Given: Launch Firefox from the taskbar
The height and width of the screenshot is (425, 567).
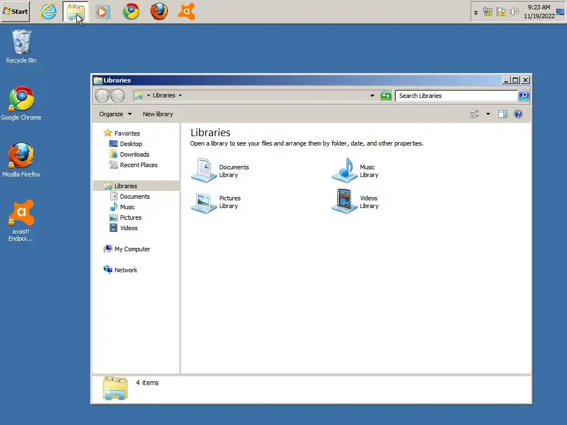Looking at the screenshot, I should tap(159, 12).
